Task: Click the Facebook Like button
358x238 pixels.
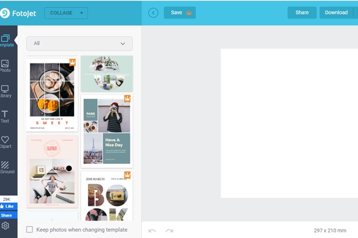Action: click(x=8, y=206)
